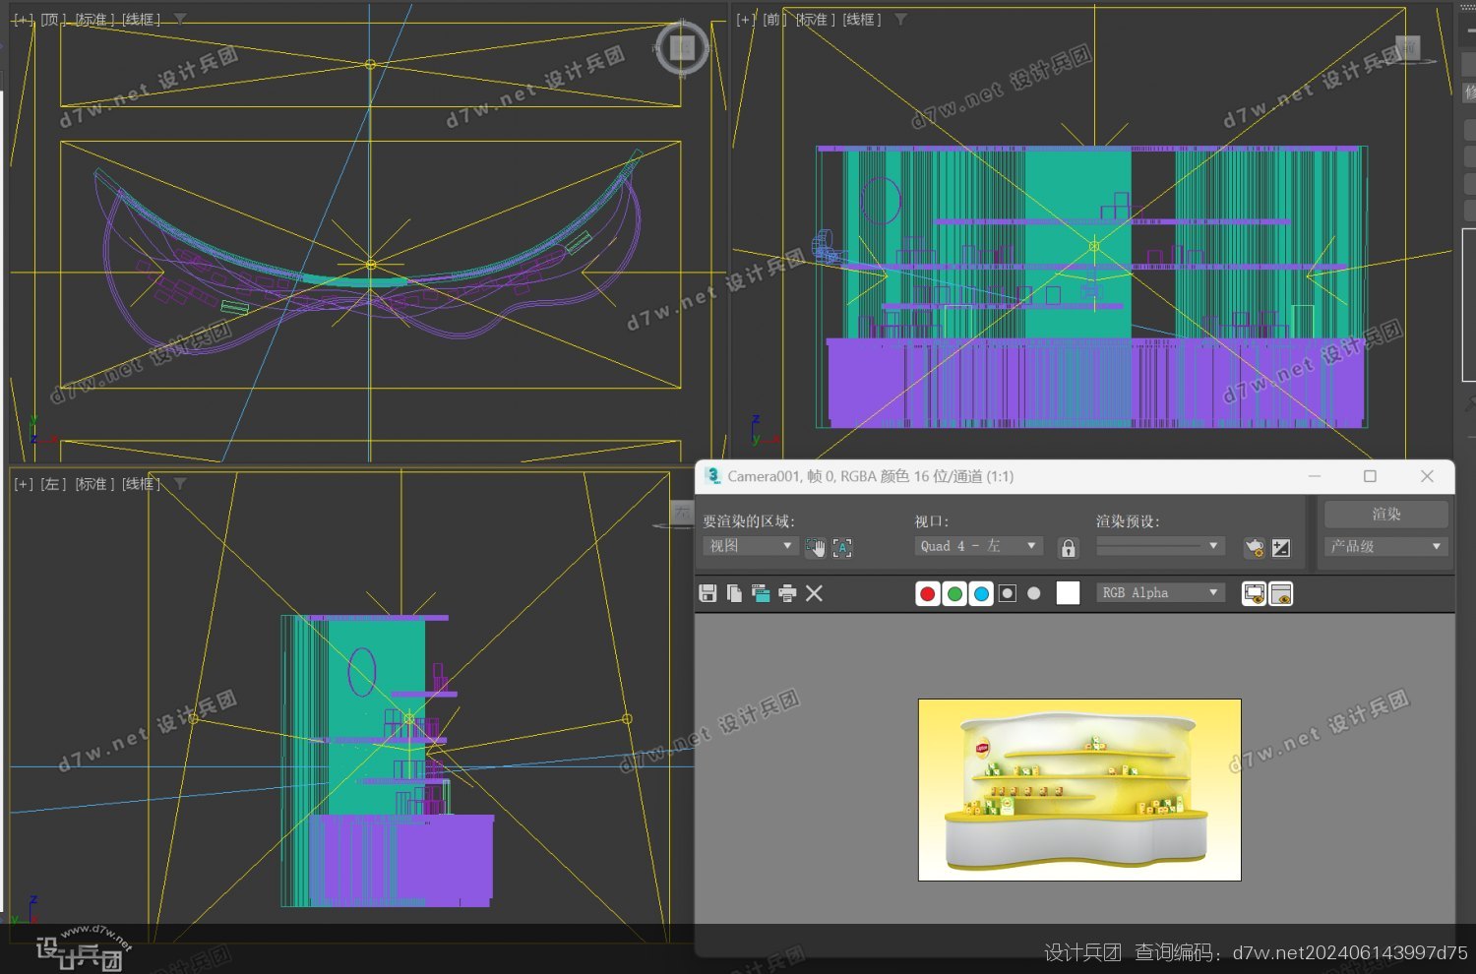Clear the rendered frame with the X icon

(x=814, y=593)
